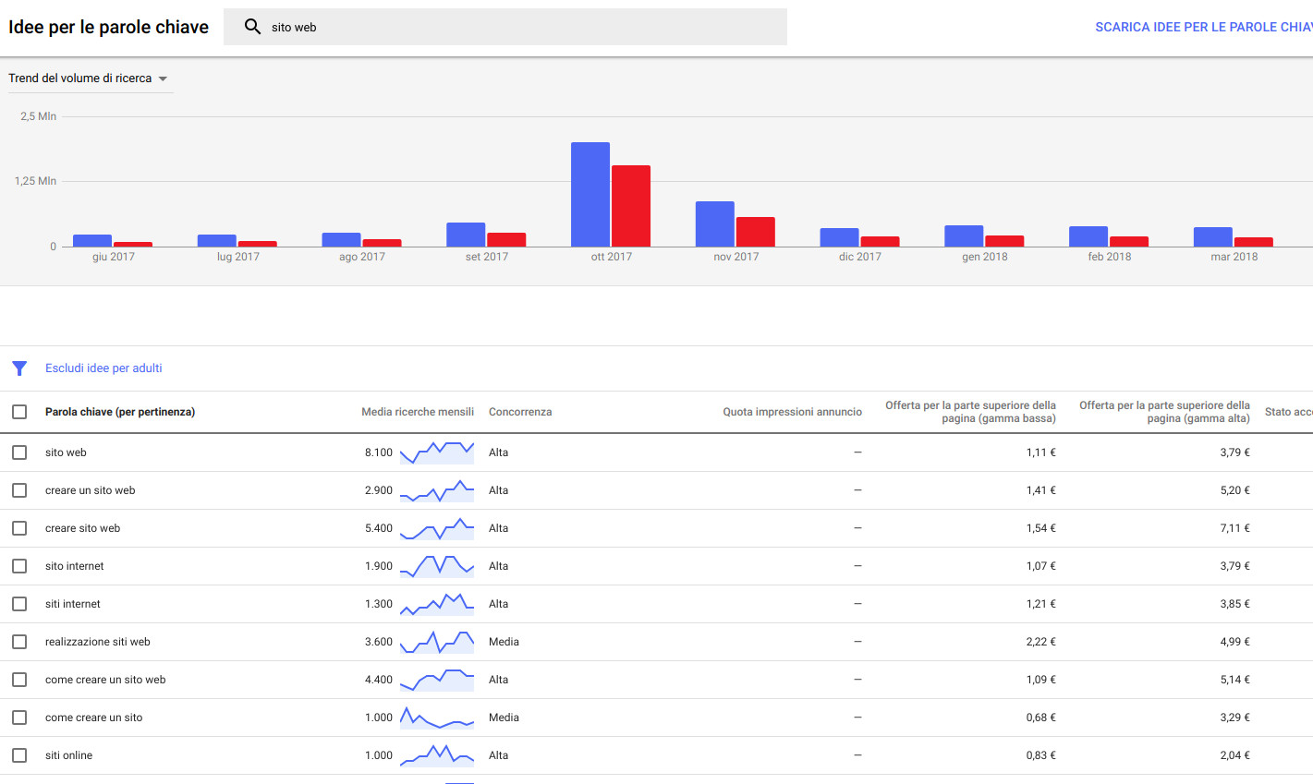Sort by 'Concorrenza' column header

520,412
